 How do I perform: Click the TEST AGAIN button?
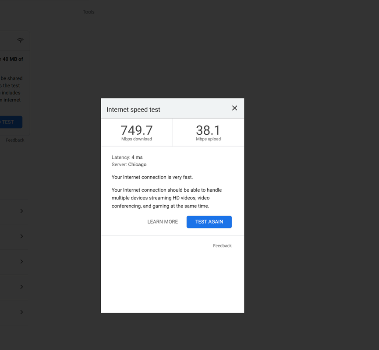click(209, 222)
